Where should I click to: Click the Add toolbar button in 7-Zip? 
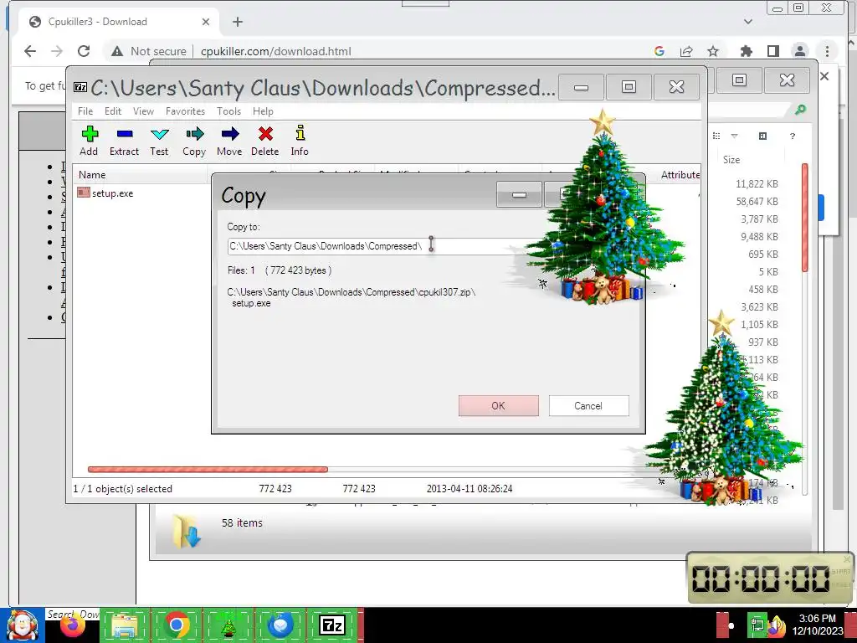point(89,141)
